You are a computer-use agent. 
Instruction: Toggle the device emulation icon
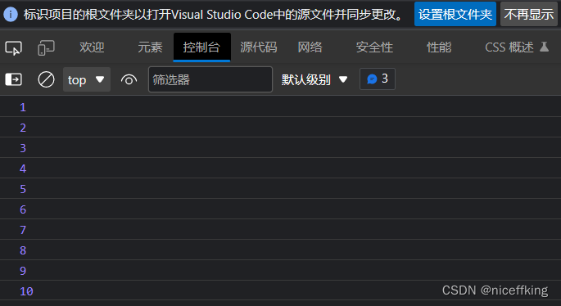coord(46,47)
